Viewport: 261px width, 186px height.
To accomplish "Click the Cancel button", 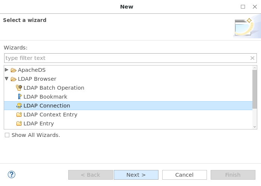I will 185,175.
